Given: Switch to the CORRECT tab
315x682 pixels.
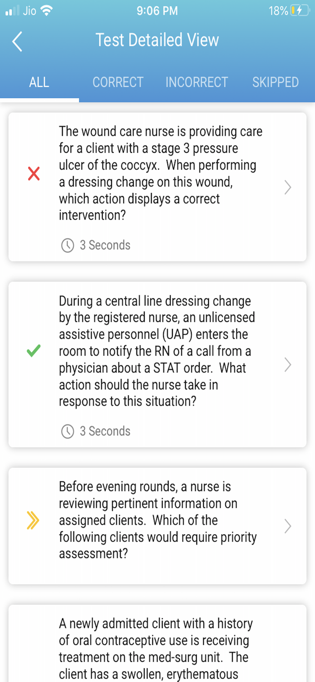Looking at the screenshot, I should tap(118, 82).
